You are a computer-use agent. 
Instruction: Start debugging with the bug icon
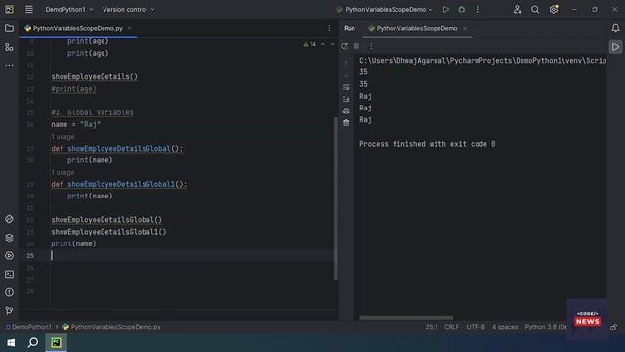[x=462, y=9]
